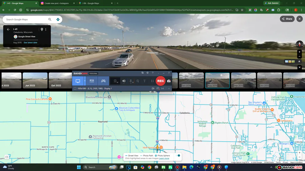The image size is (305, 171).
Task: Click the Learn more link
Action: pyautogui.click(x=164, y=158)
